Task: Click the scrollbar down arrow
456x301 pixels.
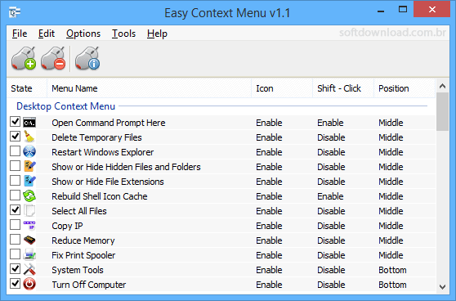Action: click(442, 287)
